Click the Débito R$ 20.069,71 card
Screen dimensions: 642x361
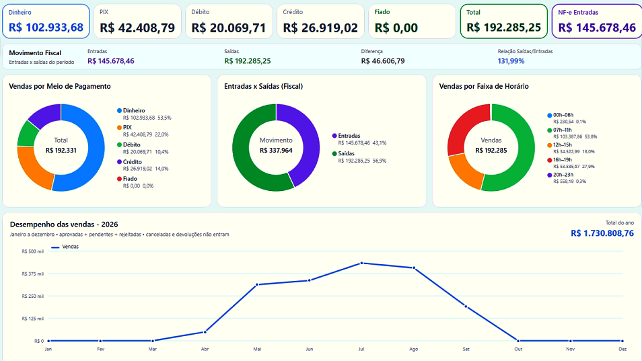pos(229,22)
